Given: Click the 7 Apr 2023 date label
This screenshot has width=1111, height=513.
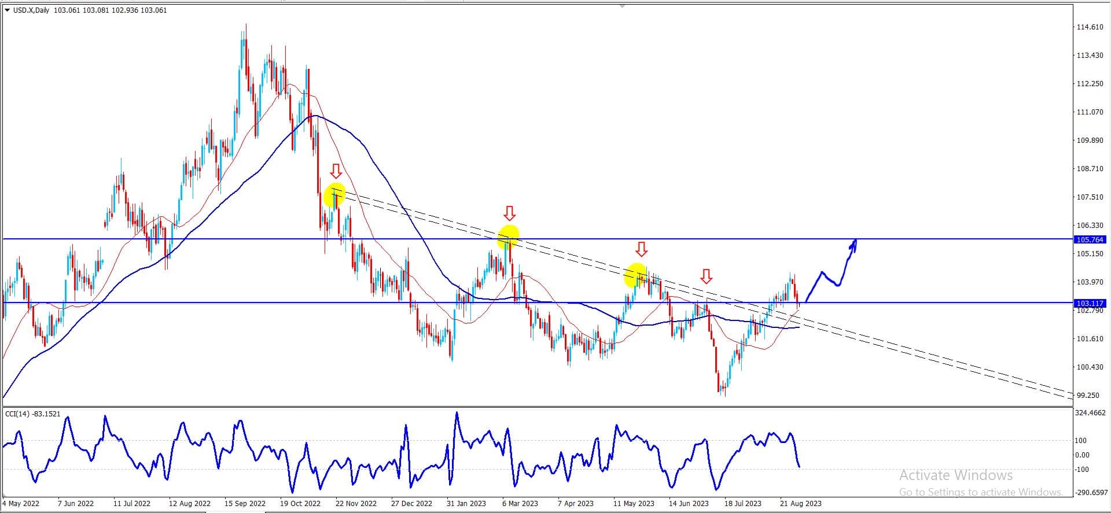Looking at the screenshot, I should click(576, 504).
